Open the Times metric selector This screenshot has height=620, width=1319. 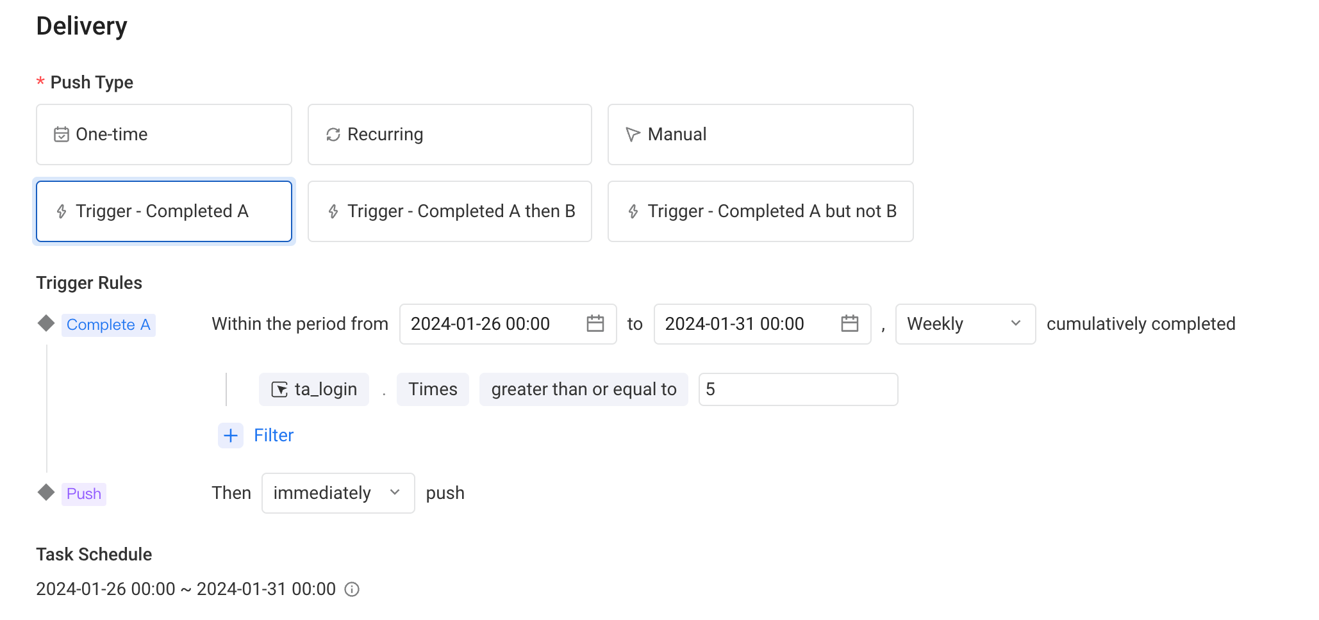pyautogui.click(x=433, y=389)
